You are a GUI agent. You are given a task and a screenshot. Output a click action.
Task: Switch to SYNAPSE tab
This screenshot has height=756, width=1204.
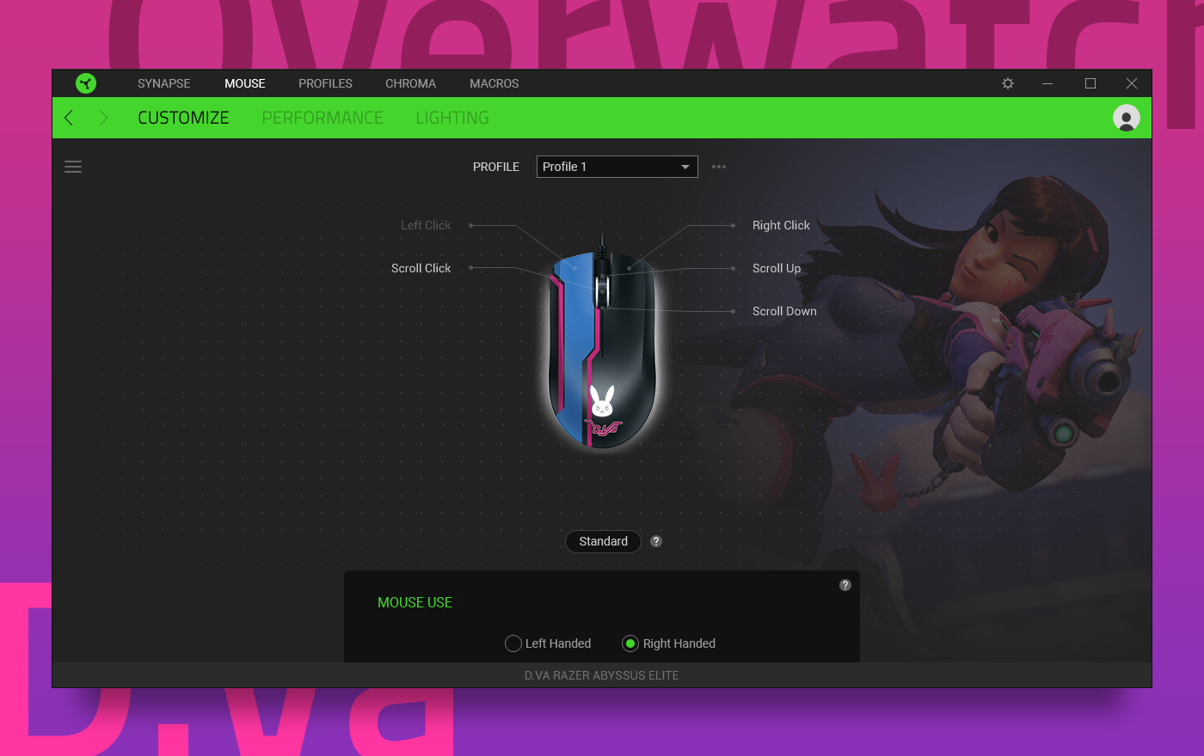164,83
